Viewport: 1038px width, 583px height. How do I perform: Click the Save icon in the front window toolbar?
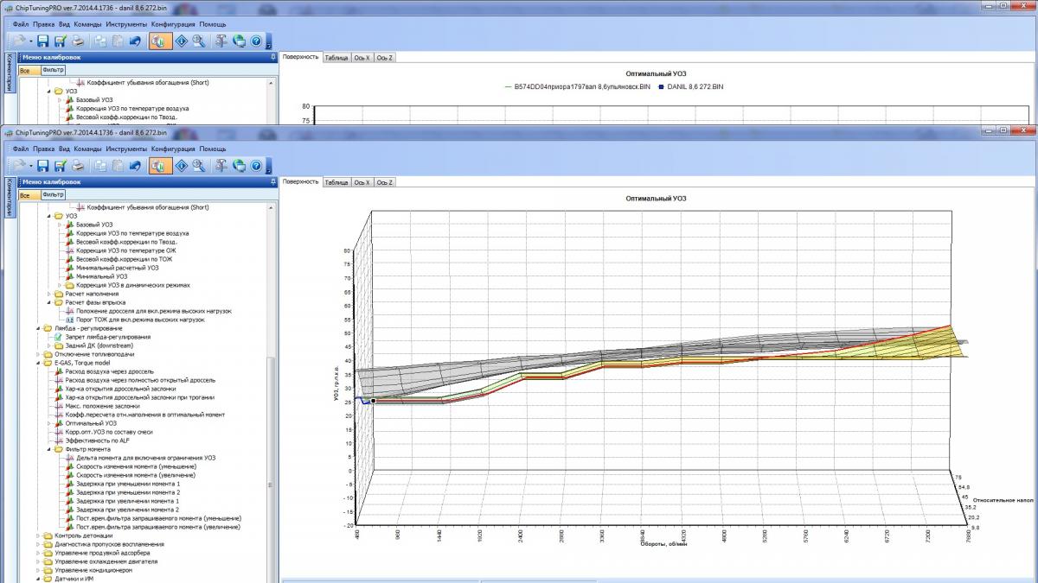pyautogui.click(x=42, y=166)
